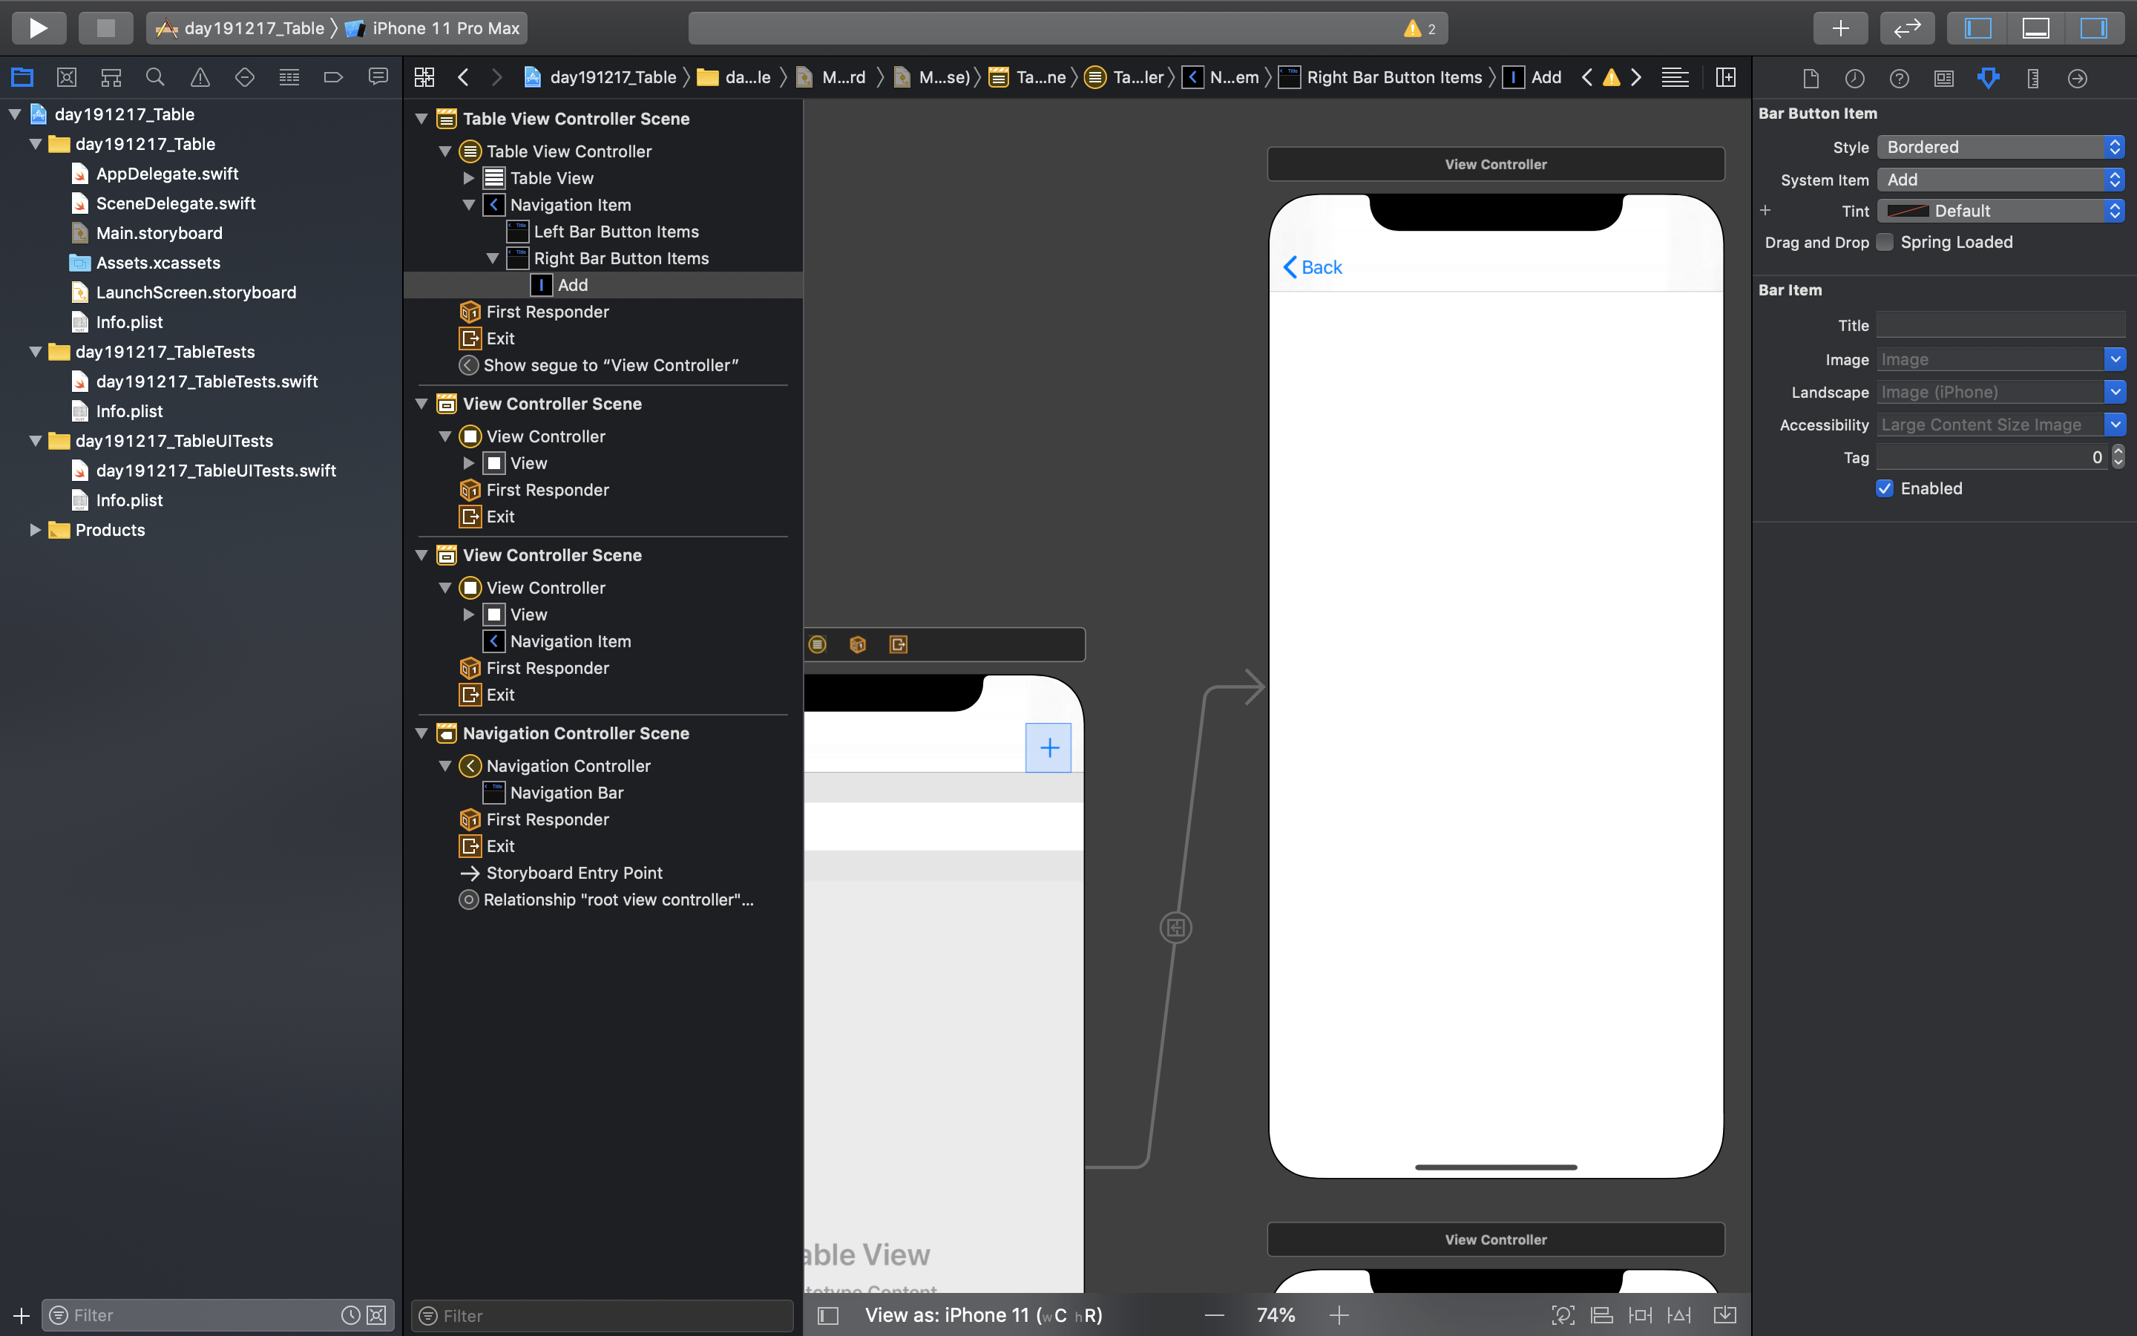2137x1336 pixels.
Task: Click the Tint color swatch
Action: [1908, 210]
